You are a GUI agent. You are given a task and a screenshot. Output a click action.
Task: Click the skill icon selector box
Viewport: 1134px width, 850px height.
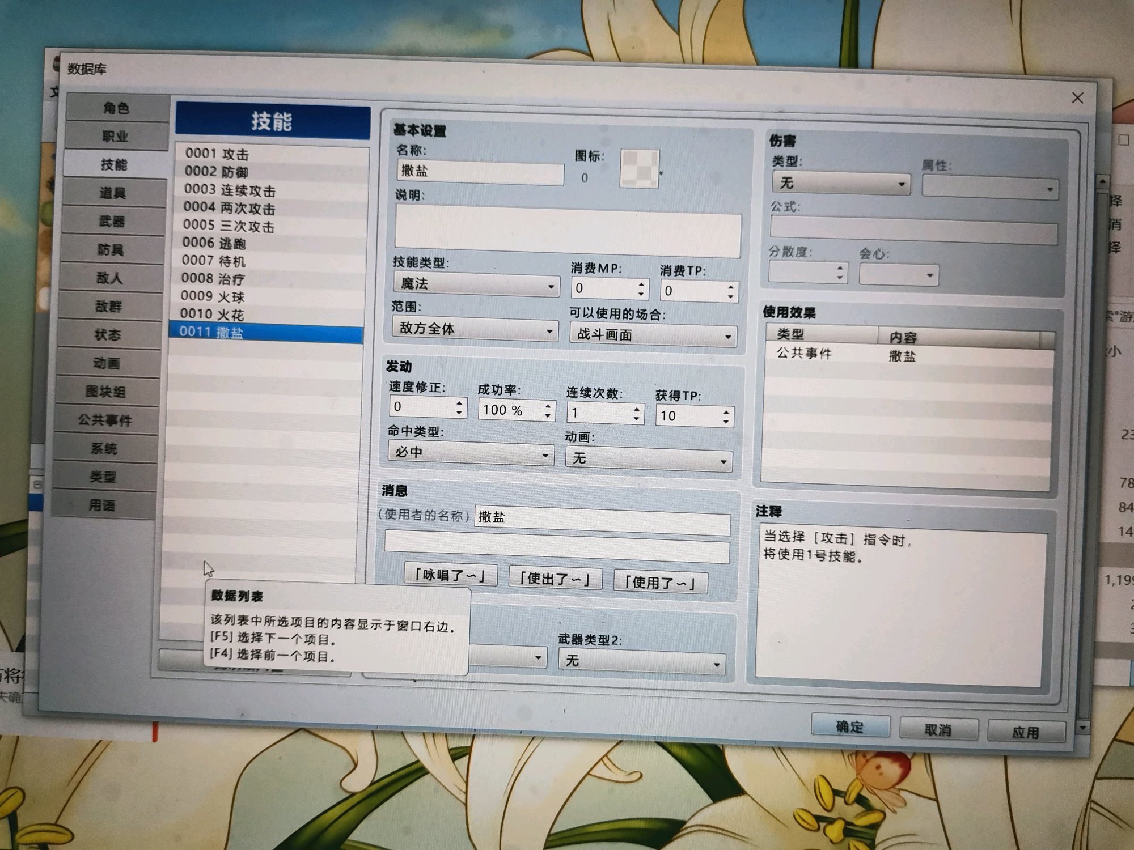click(x=639, y=168)
